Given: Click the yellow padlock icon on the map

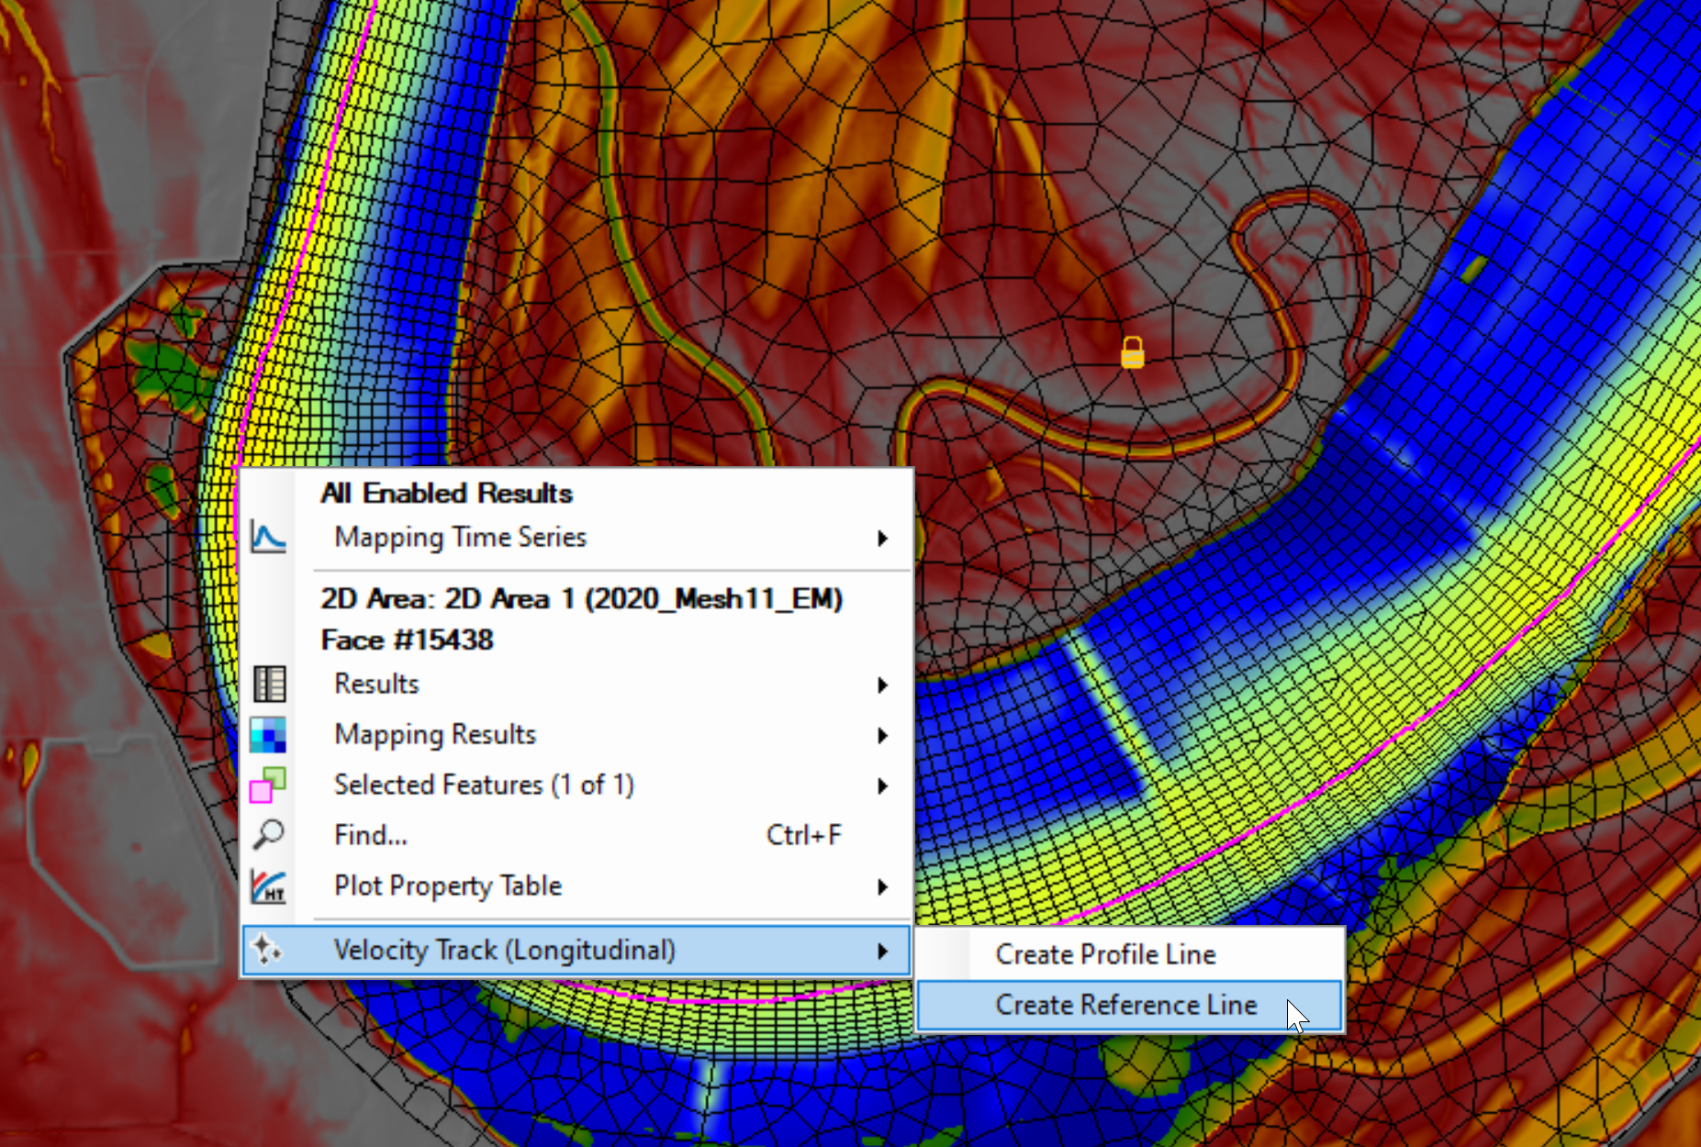Looking at the screenshot, I should [x=1133, y=352].
